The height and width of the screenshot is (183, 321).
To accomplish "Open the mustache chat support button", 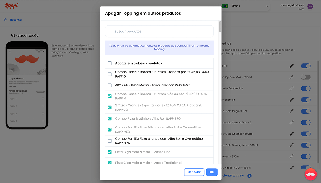I will click(310, 174).
